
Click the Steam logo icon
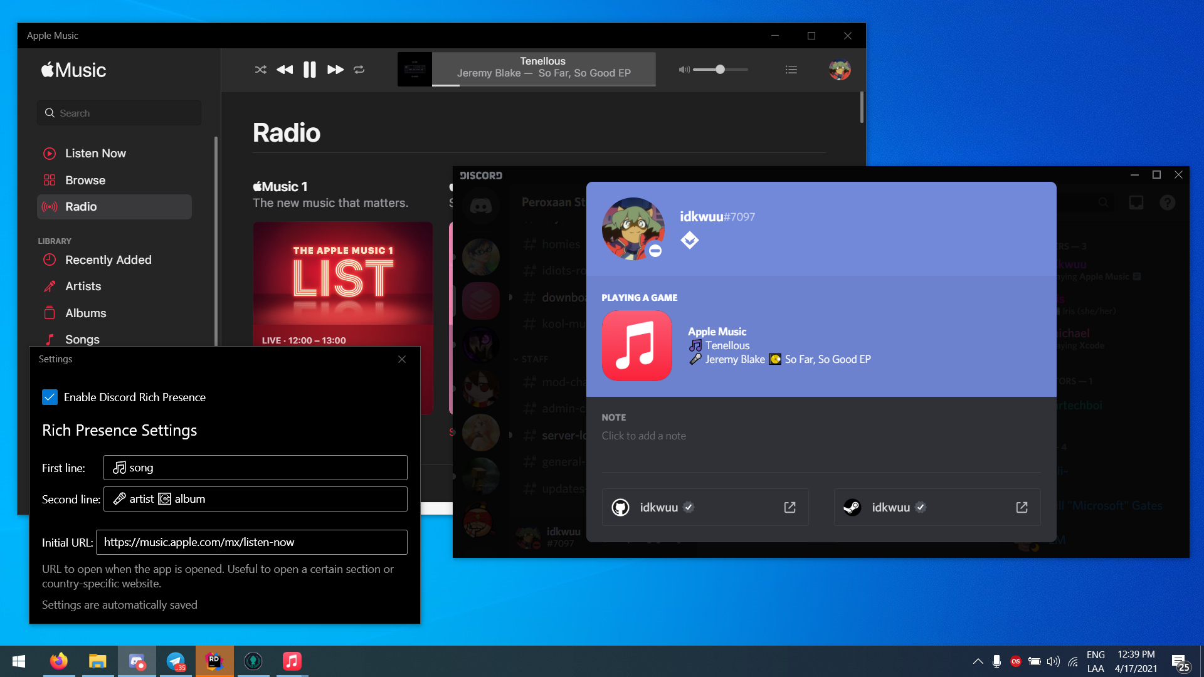(x=852, y=507)
